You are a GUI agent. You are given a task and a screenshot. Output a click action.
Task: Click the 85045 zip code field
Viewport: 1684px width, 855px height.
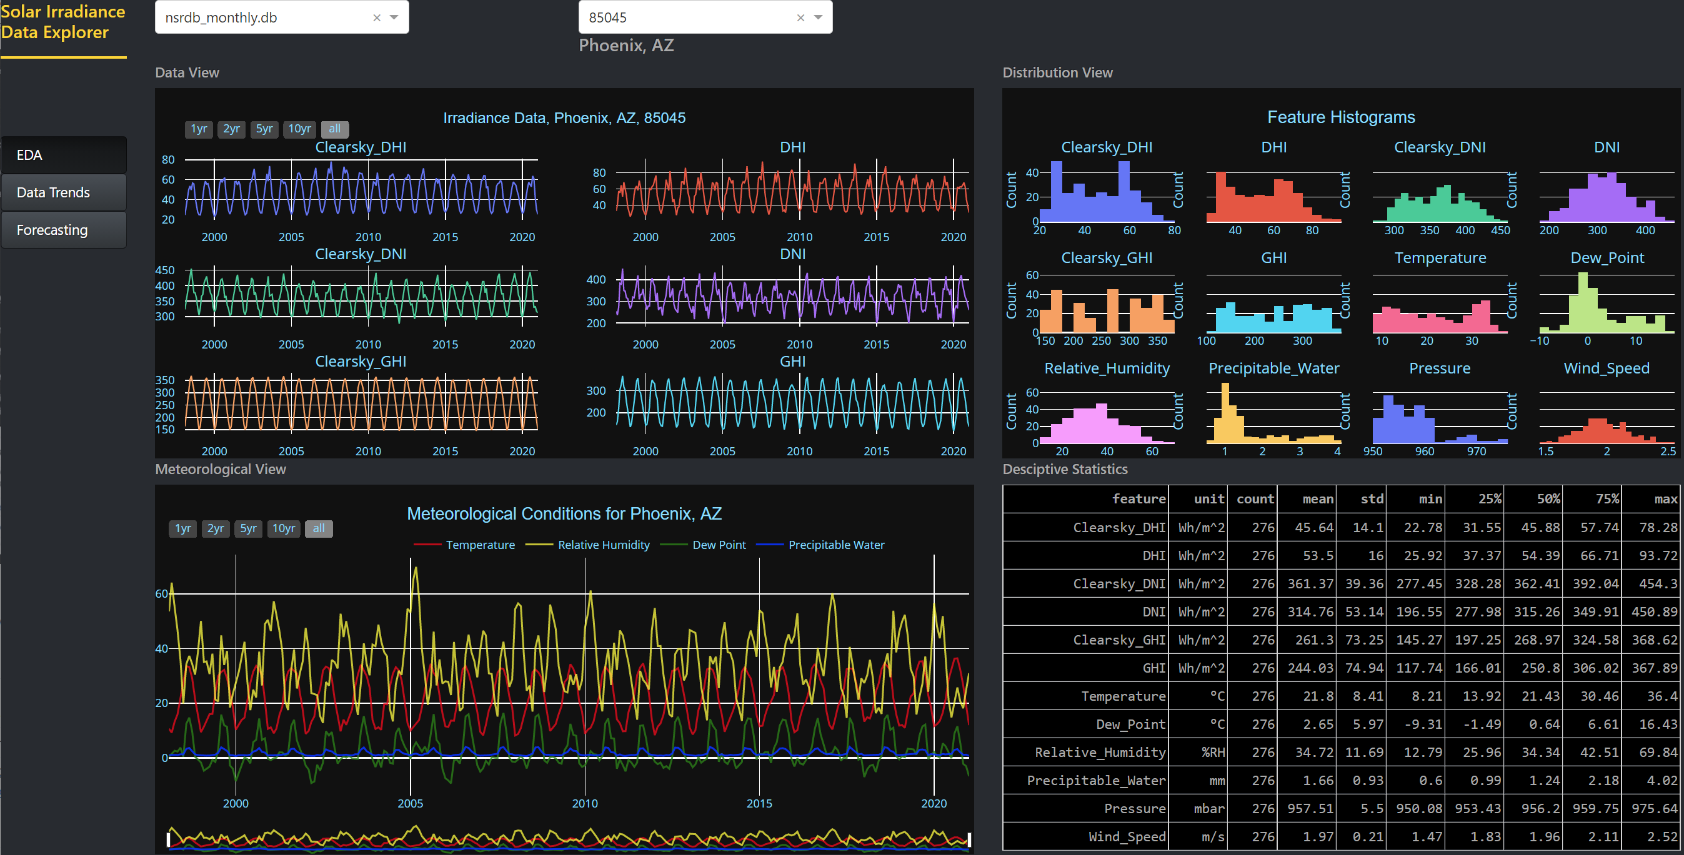tap(705, 17)
